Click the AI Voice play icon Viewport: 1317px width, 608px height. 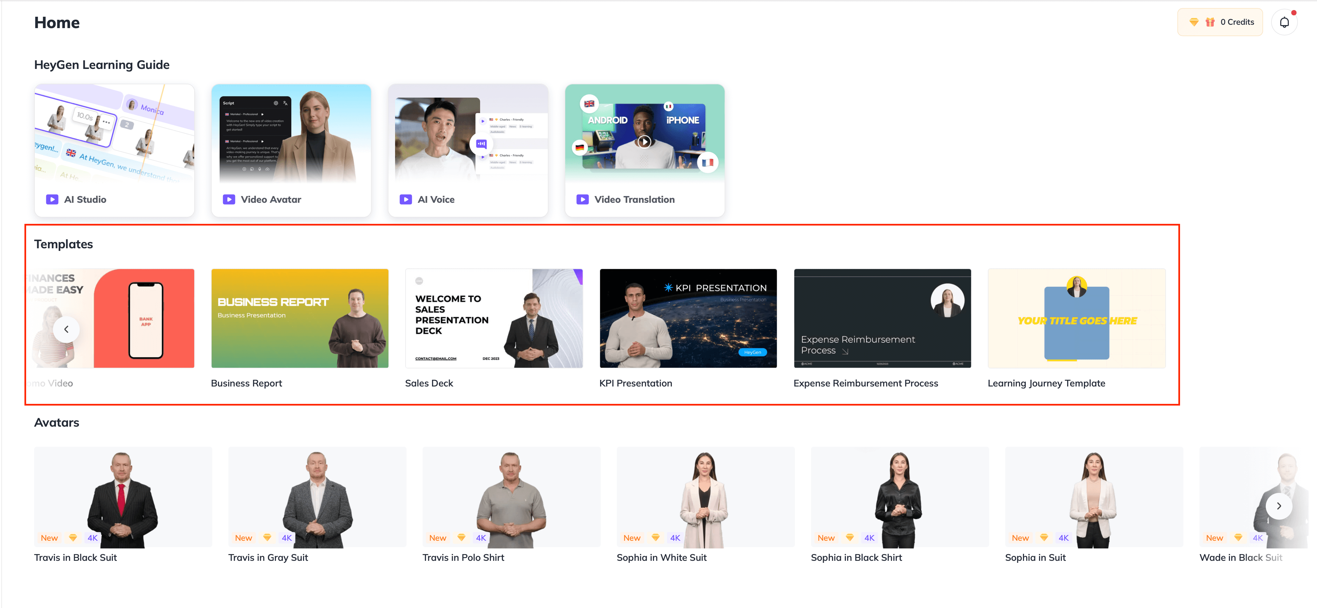[406, 199]
